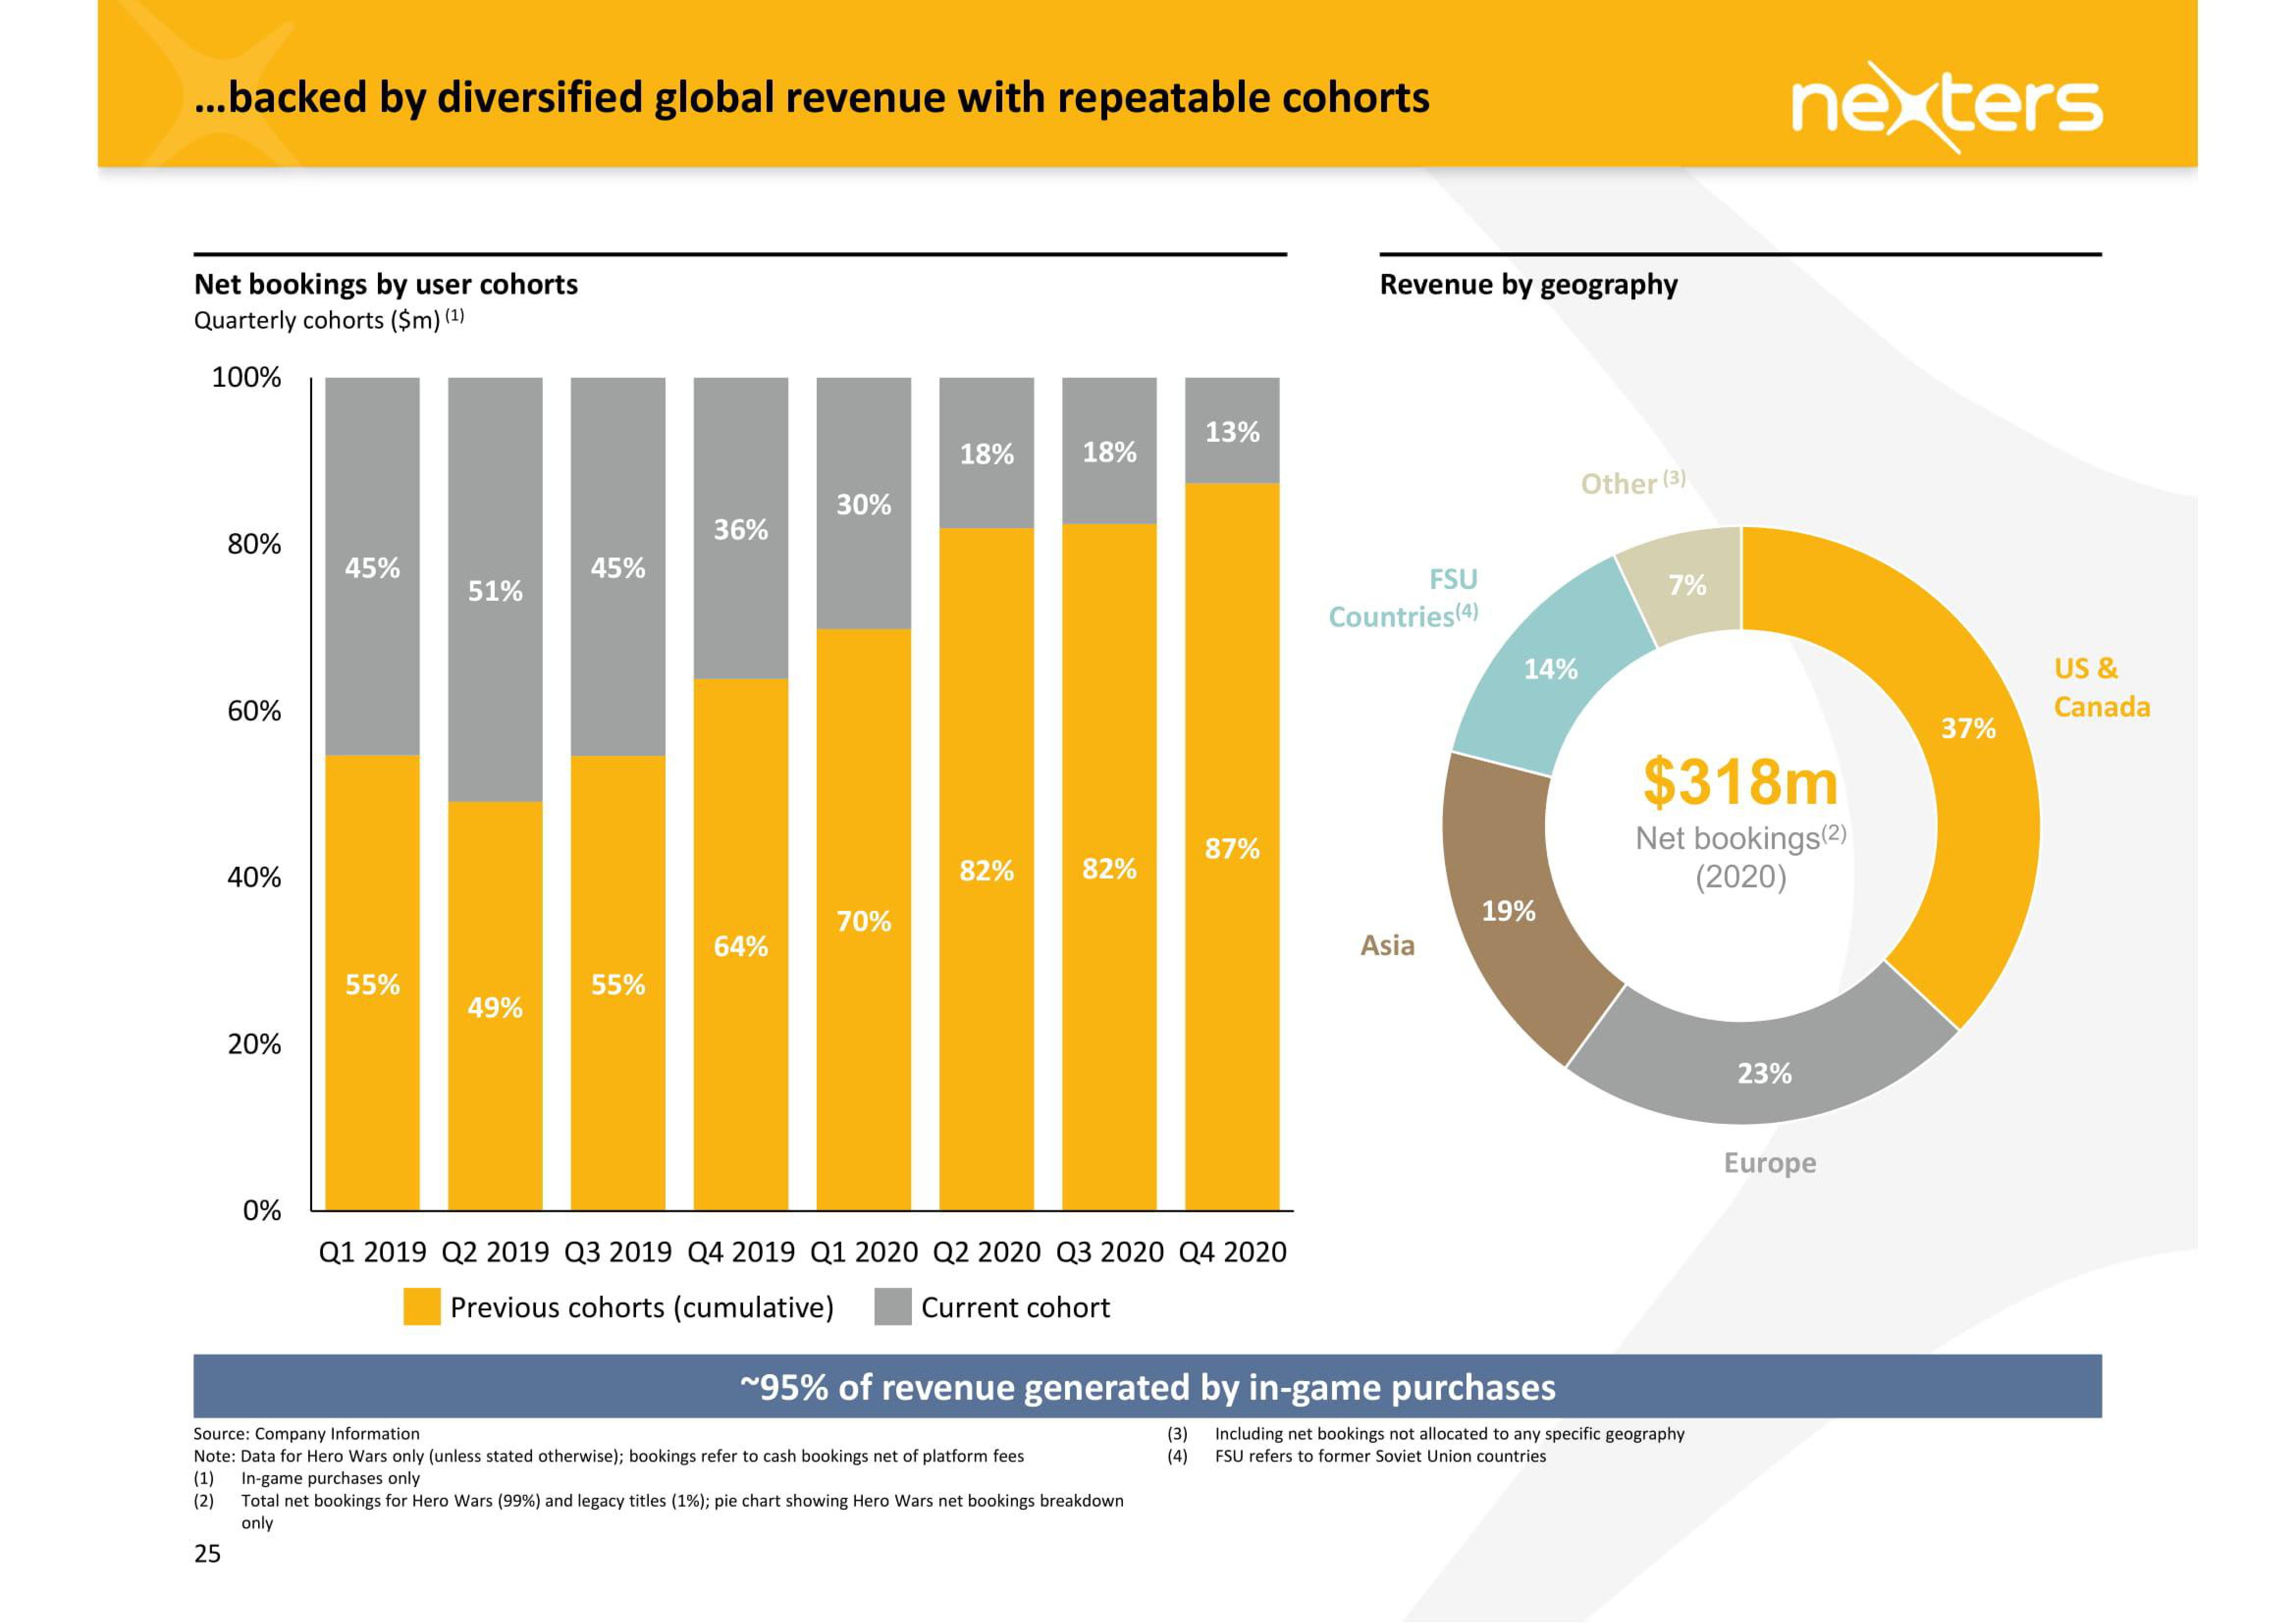Screen dimensions: 2296x1623
Task: Click the '100%' y-axis label
Action: tap(246, 378)
